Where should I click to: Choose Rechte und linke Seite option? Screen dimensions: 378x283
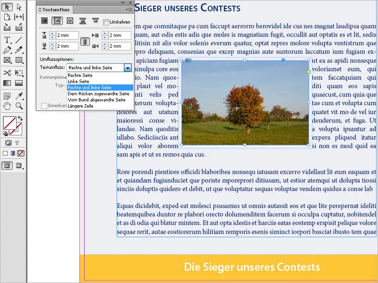100,88
